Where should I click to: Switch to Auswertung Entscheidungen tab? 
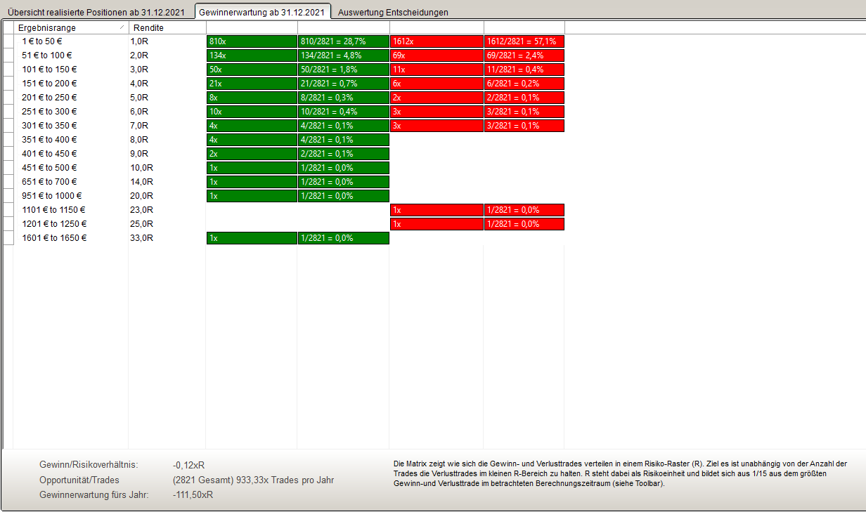click(393, 12)
